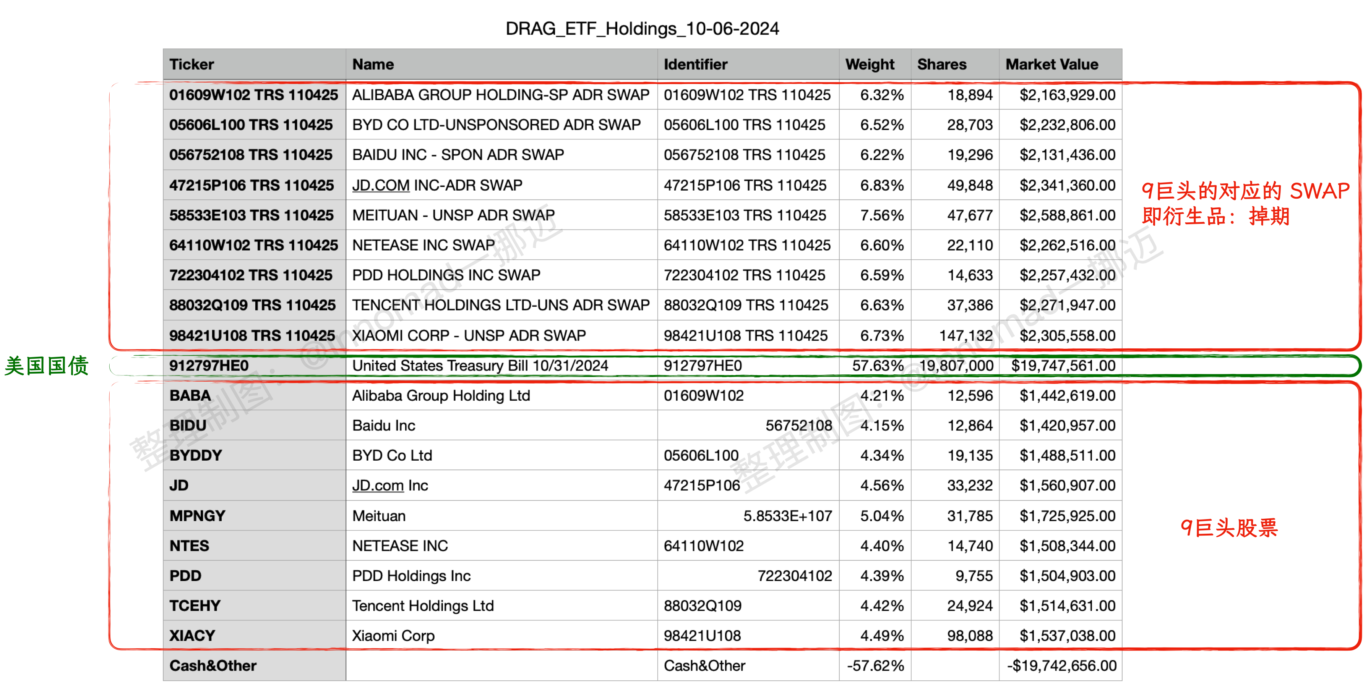
Task: Click the Cash&Other identifier cell
Action: coord(748,666)
